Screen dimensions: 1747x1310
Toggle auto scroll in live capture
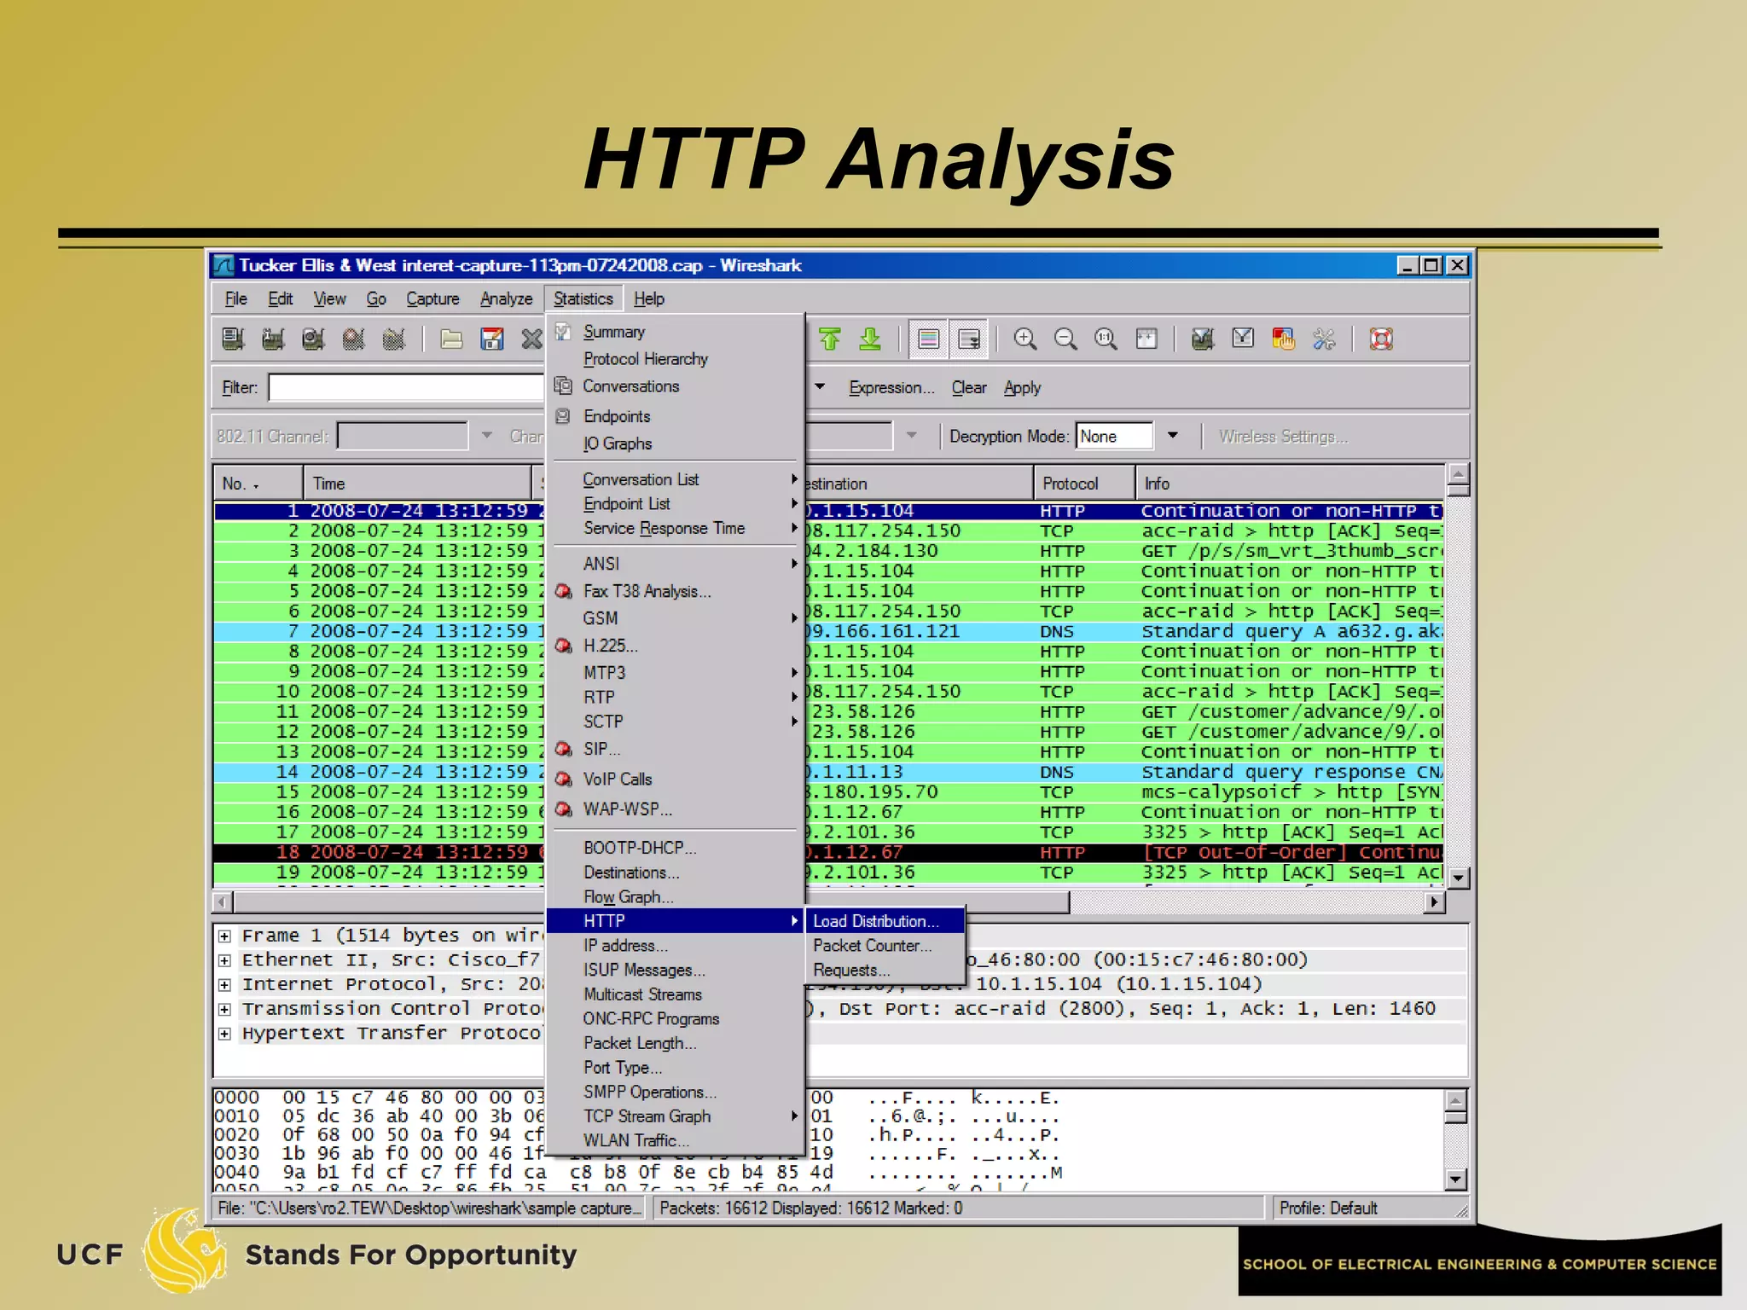coord(969,339)
